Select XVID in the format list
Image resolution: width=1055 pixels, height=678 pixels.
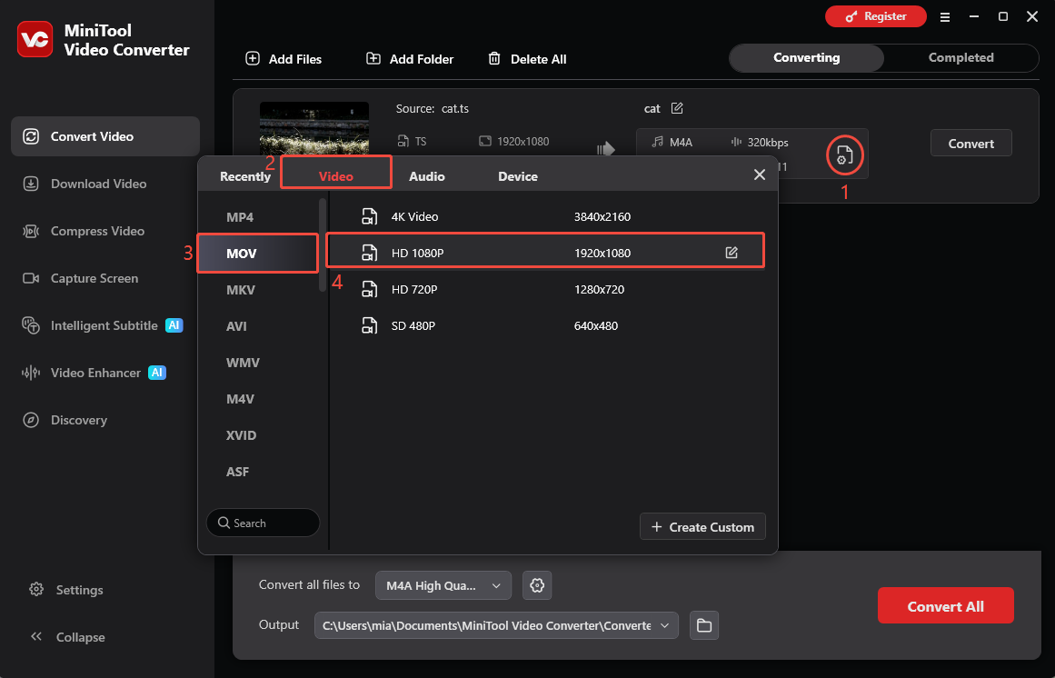pyautogui.click(x=241, y=435)
